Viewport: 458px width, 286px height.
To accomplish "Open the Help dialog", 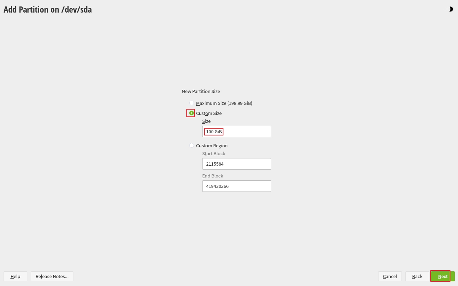I will tap(15, 276).
